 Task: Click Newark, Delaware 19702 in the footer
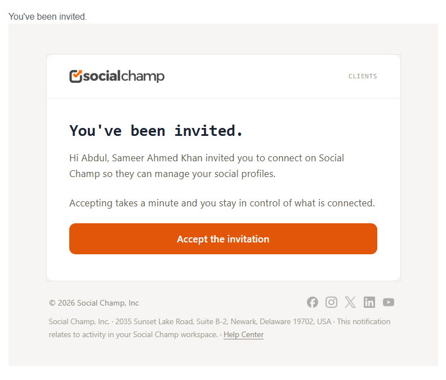coord(271,321)
